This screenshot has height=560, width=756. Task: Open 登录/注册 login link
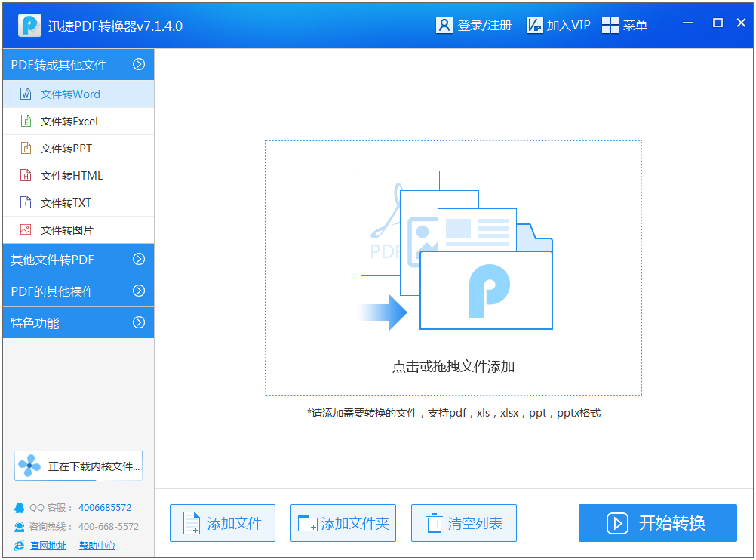484,25
